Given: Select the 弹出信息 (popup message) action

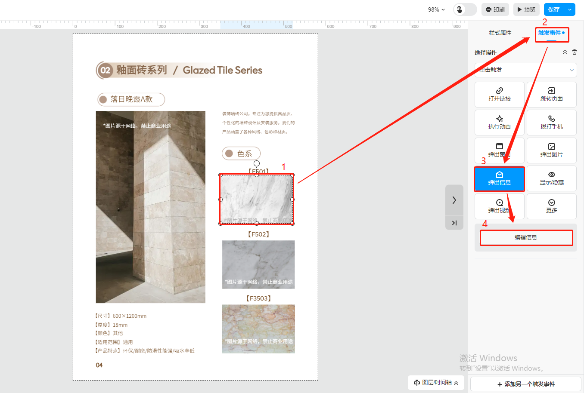Looking at the screenshot, I should 499,178.
